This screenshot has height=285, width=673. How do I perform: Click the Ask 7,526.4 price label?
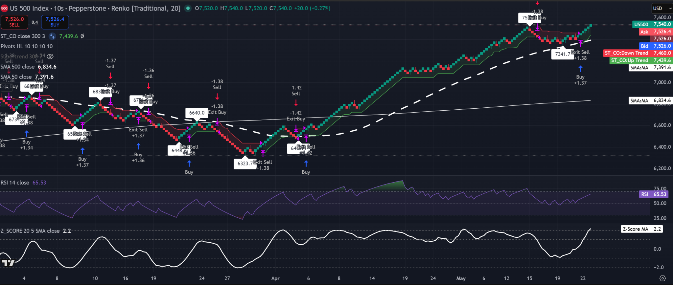(x=656, y=32)
